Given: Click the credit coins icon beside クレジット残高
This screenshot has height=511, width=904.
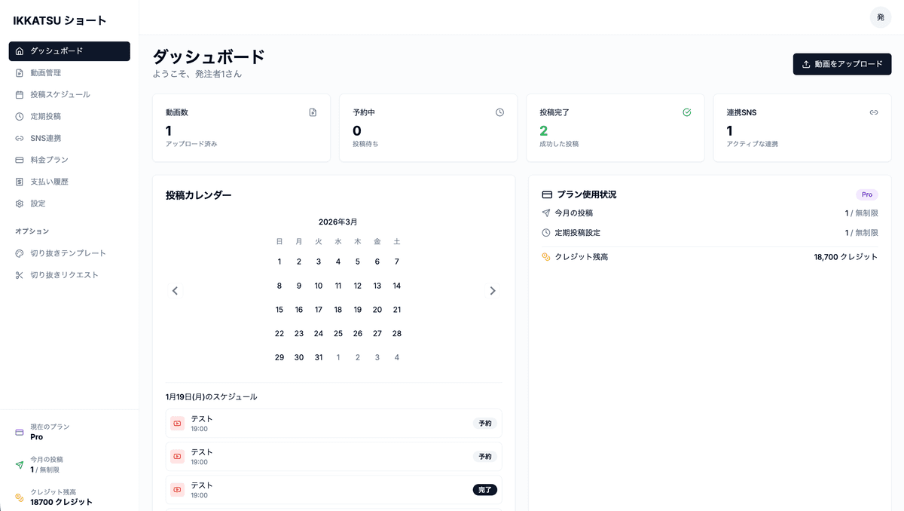Looking at the screenshot, I should pos(546,256).
